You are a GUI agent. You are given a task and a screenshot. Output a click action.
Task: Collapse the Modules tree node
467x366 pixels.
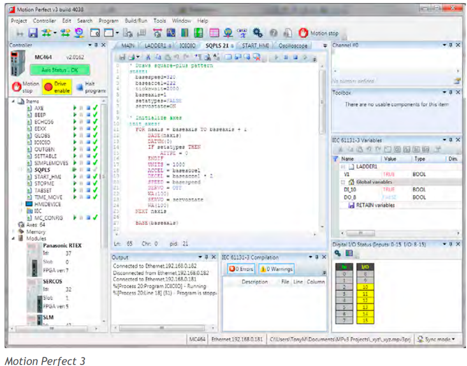click(13, 239)
